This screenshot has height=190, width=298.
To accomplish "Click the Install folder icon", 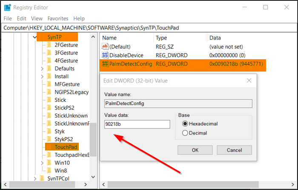I will click(x=49, y=76).
